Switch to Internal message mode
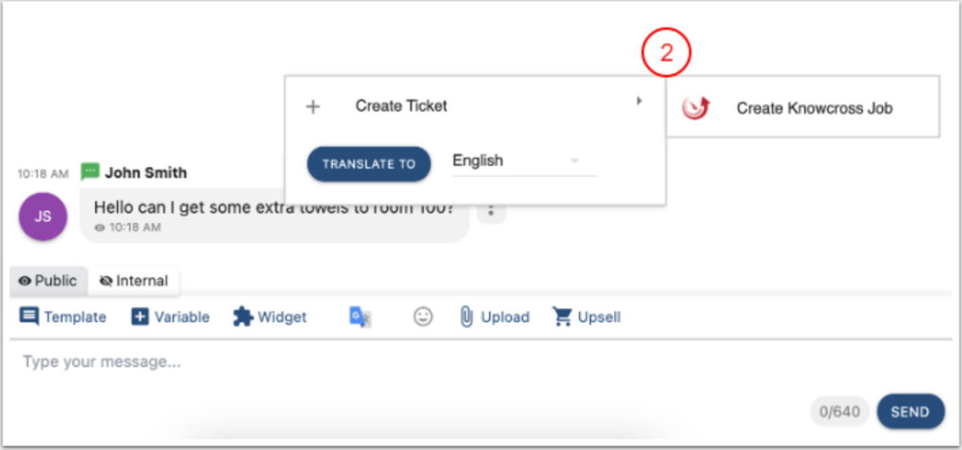The image size is (962, 450). 134,281
